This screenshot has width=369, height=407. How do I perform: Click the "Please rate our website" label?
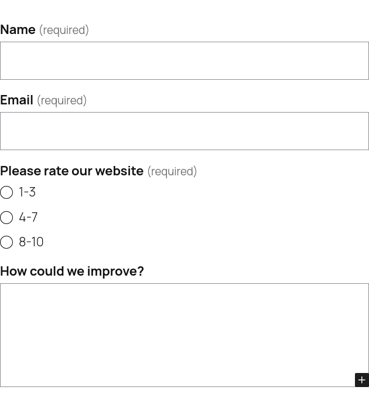click(71, 171)
